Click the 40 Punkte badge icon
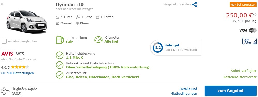Image resolution: width=258 pixels, height=97 pixels. [x=249, y=41]
